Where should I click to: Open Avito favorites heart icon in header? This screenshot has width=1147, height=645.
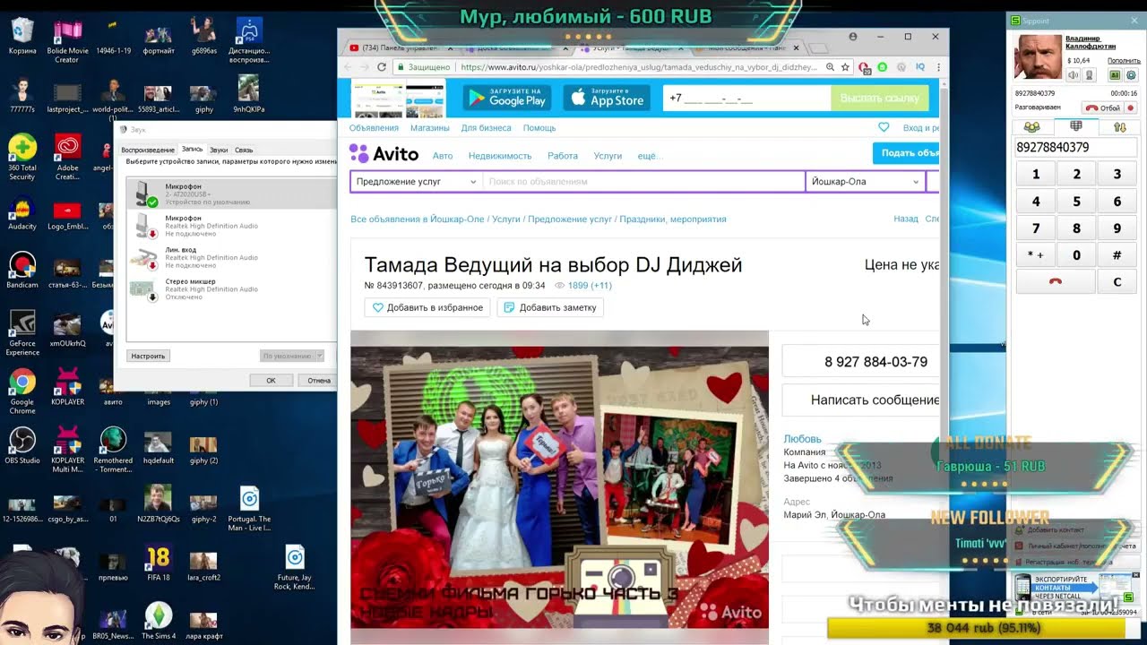[884, 127]
